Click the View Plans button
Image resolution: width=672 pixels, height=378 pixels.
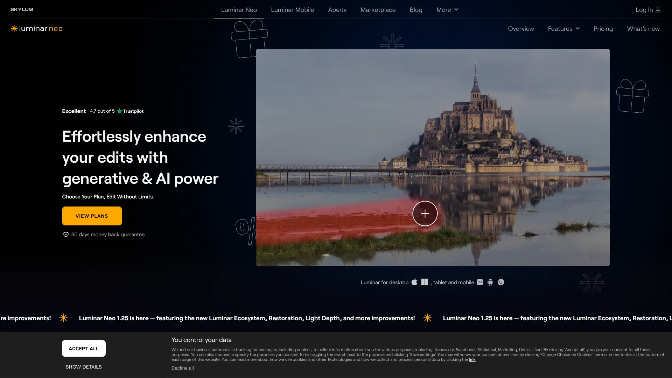point(92,216)
